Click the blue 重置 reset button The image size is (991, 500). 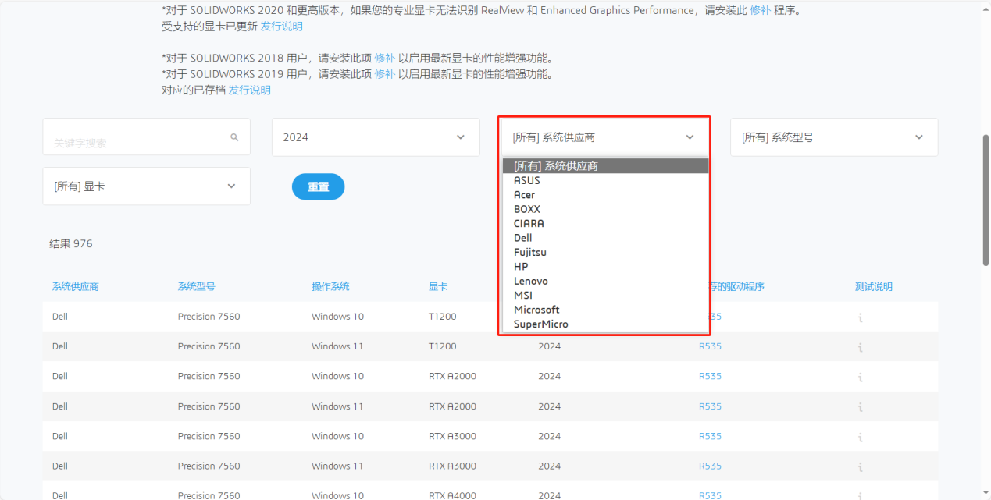click(x=318, y=186)
